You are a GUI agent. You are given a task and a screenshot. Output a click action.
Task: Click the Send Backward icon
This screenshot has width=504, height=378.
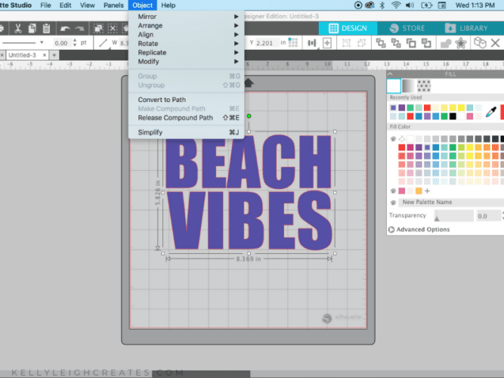(x=411, y=43)
